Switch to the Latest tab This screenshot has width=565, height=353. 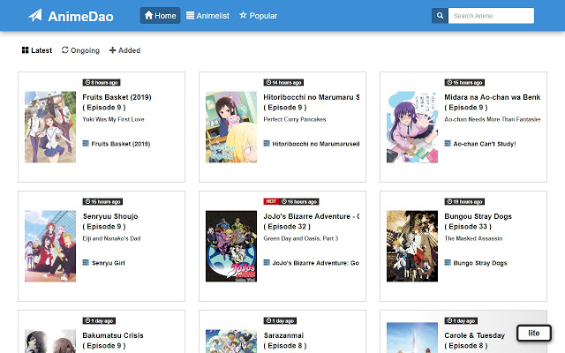point(37,50)
